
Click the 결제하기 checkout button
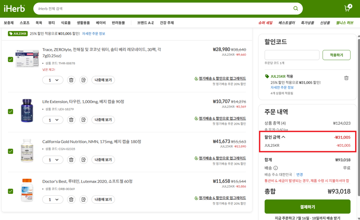pos(307,207)
